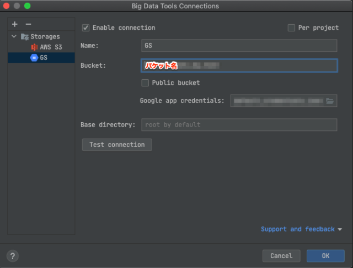Click the green window zoom button
Viewport: 353px width, 268px height.
28,6
